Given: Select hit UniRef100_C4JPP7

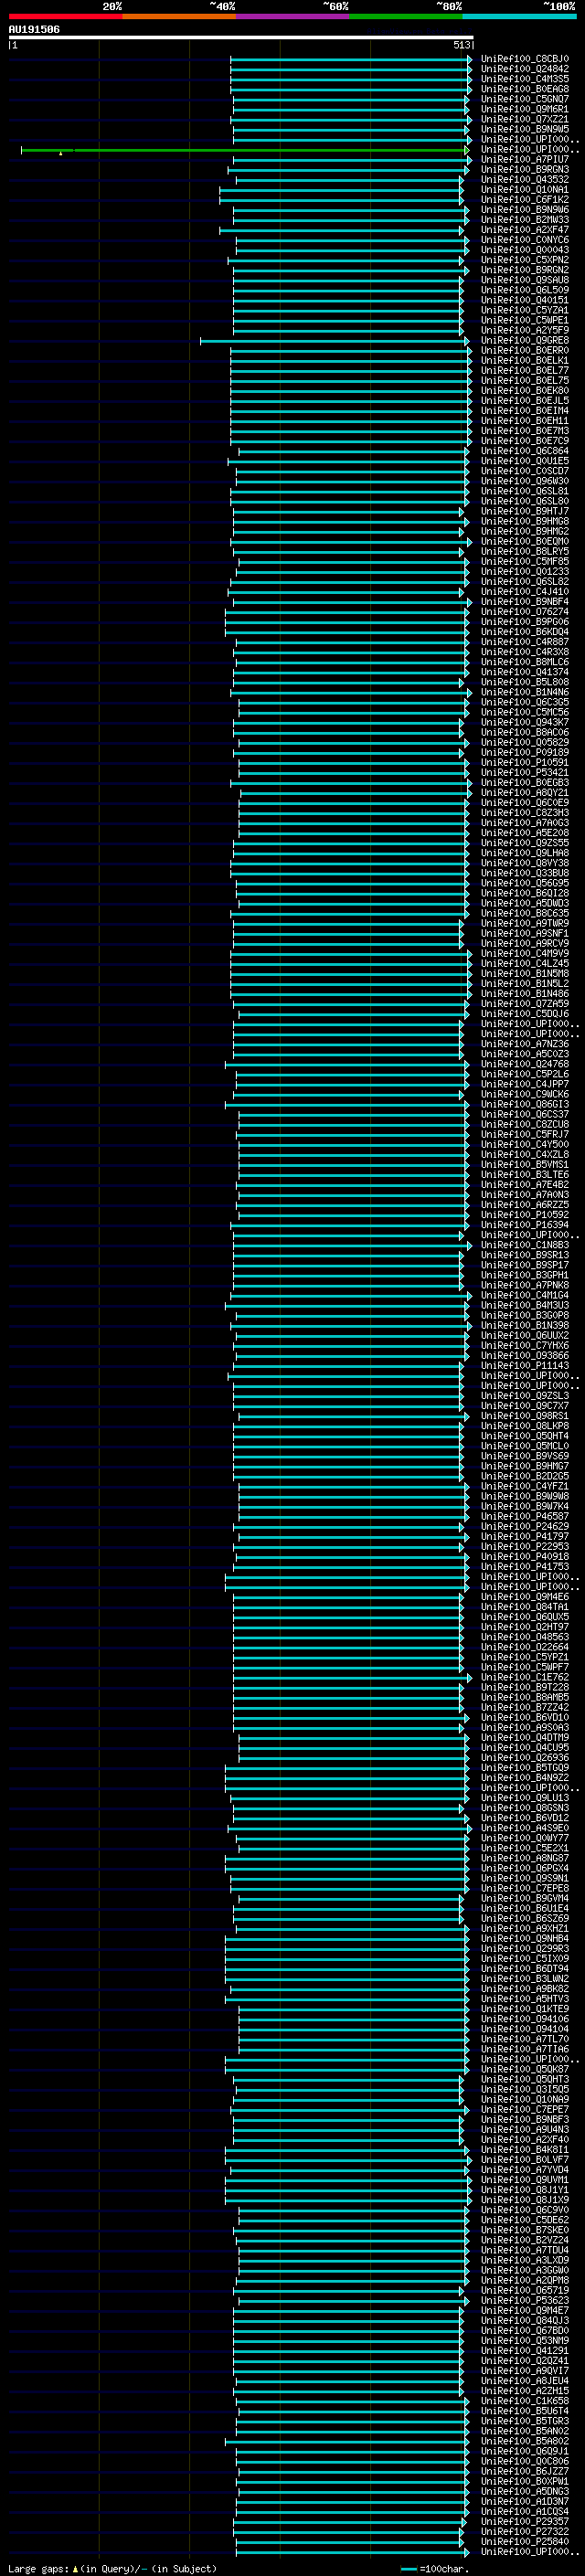Looking at the screenshot, I should pos(524,1084).
